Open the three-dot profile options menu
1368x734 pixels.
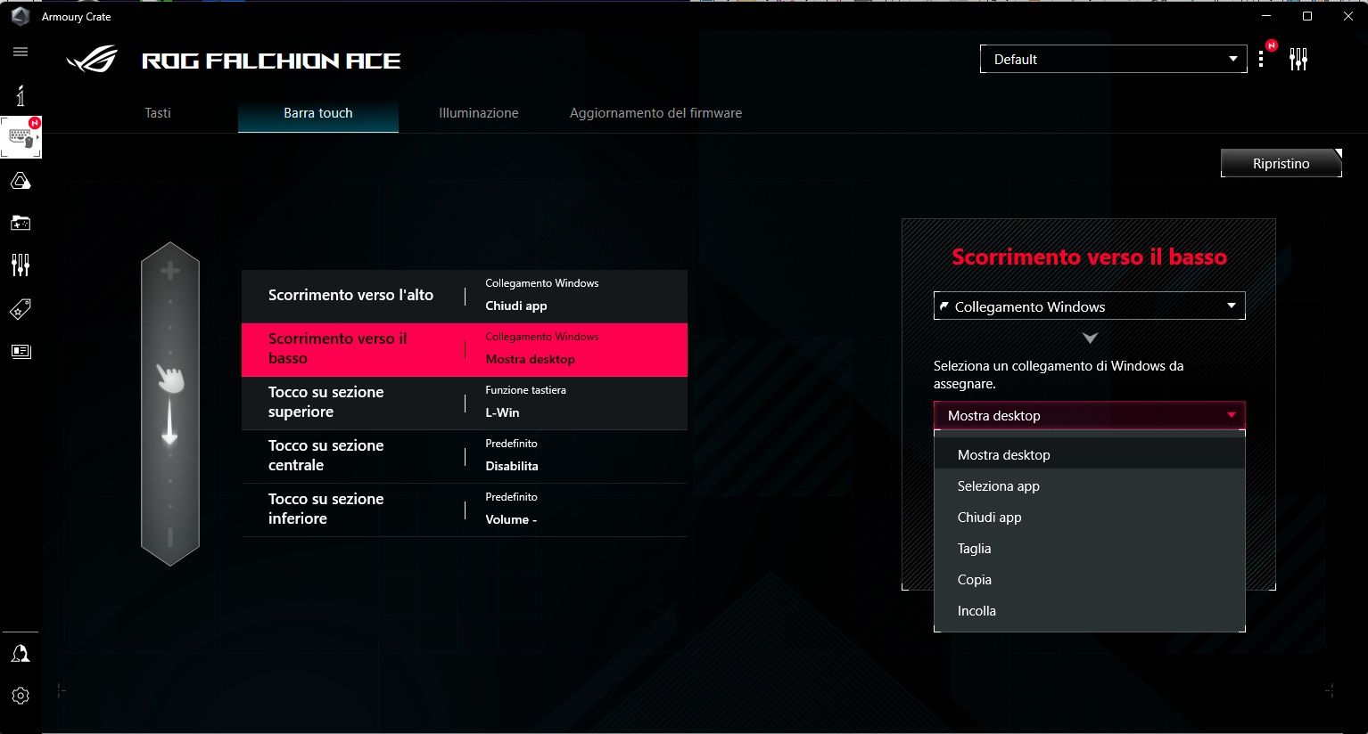tap(1261, 59)
